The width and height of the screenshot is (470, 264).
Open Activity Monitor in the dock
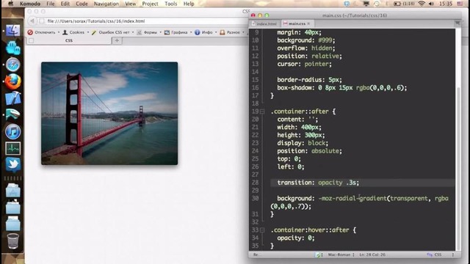point(13,148)
